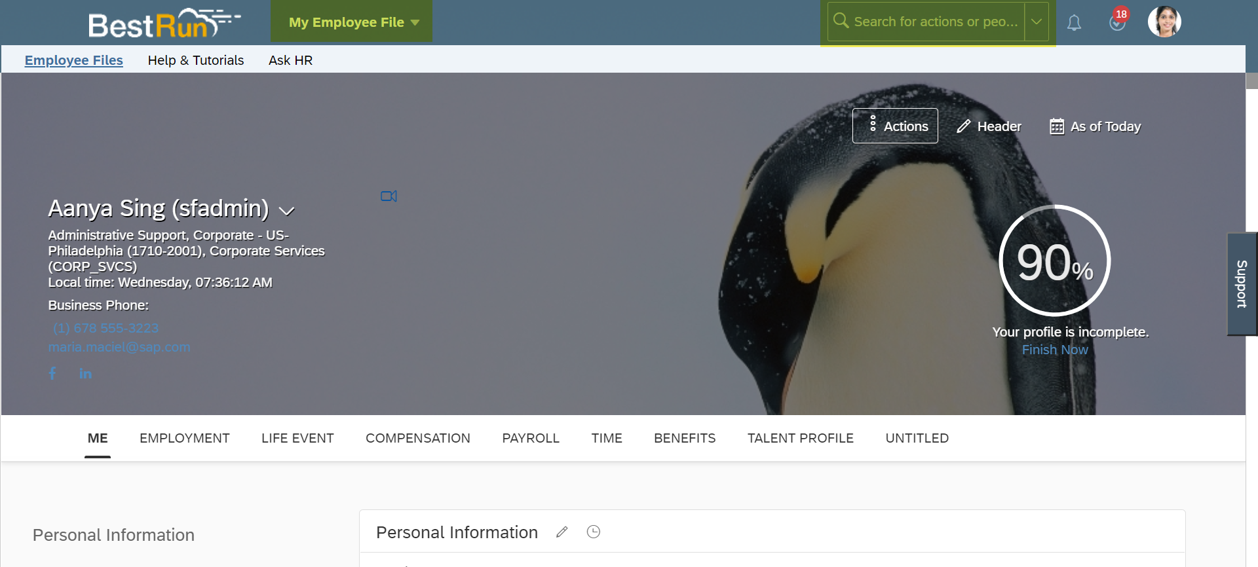Open the Help & Tutorials menu item
This screenshot has width=1258, height=567.
(x=196, y=60)
